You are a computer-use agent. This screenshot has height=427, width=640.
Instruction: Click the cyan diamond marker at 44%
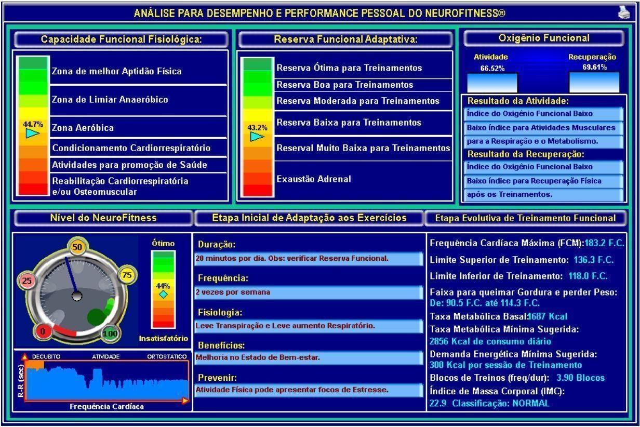point(164,295)
